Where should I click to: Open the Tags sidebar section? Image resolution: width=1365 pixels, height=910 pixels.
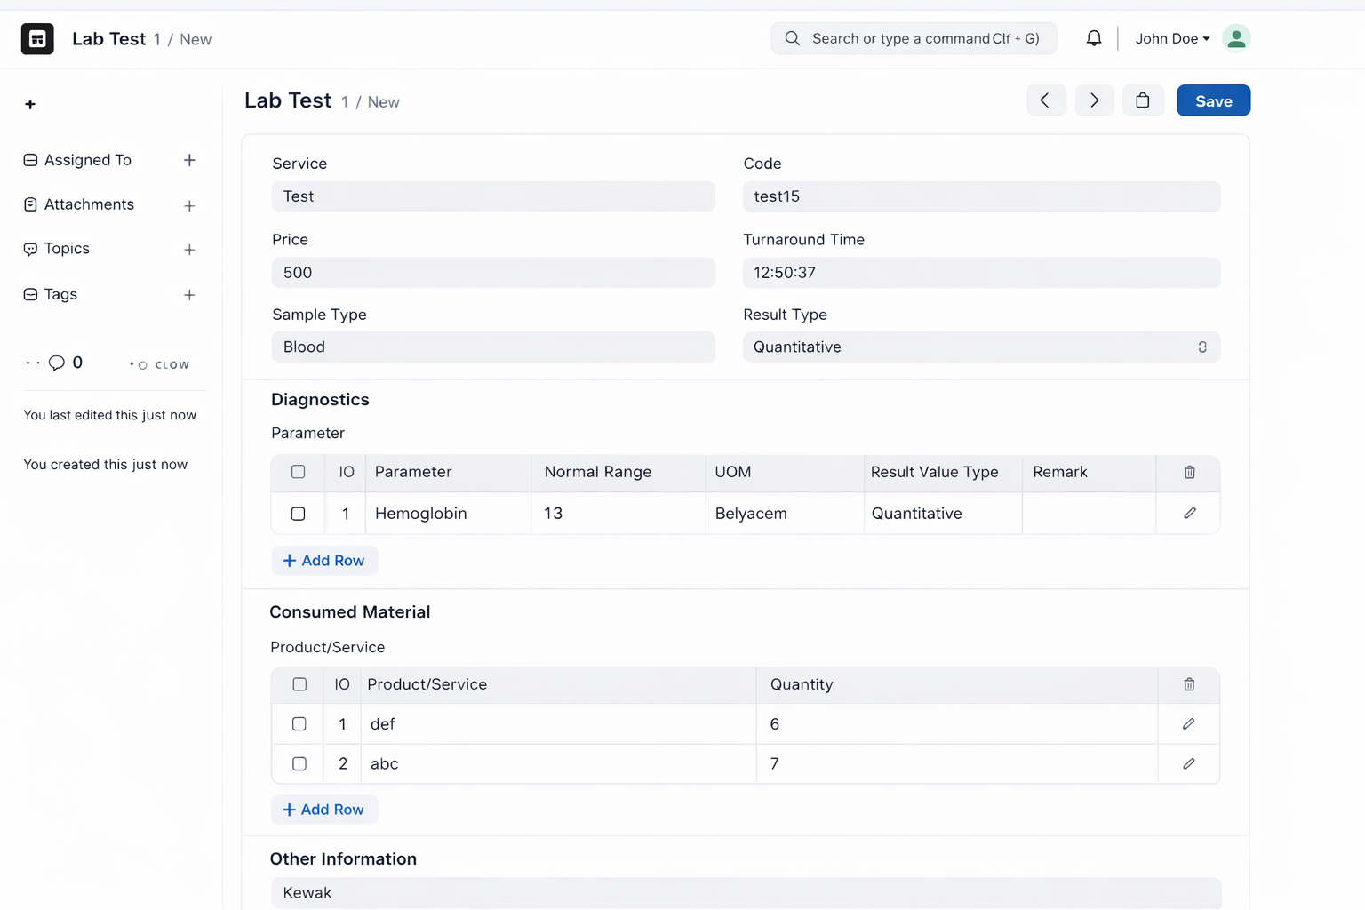coord(60,294)
